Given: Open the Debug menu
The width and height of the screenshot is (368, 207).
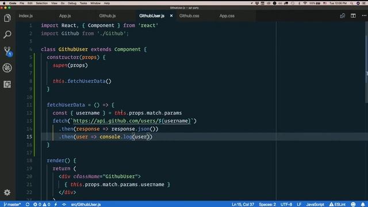Looking at the screenshot, I should (72, 3).
